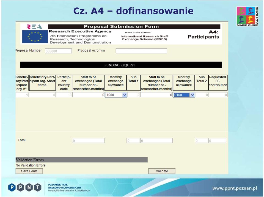Click the PPNT logo

(25, 187)
